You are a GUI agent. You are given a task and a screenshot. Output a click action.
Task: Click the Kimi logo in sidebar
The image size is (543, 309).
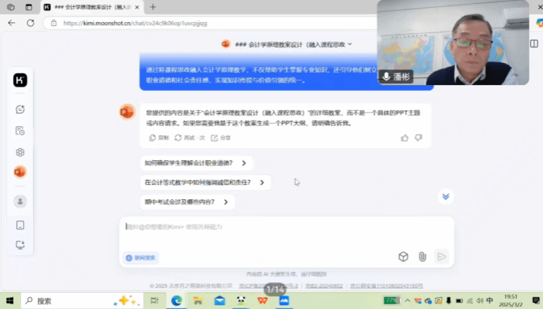click(20, 80)
